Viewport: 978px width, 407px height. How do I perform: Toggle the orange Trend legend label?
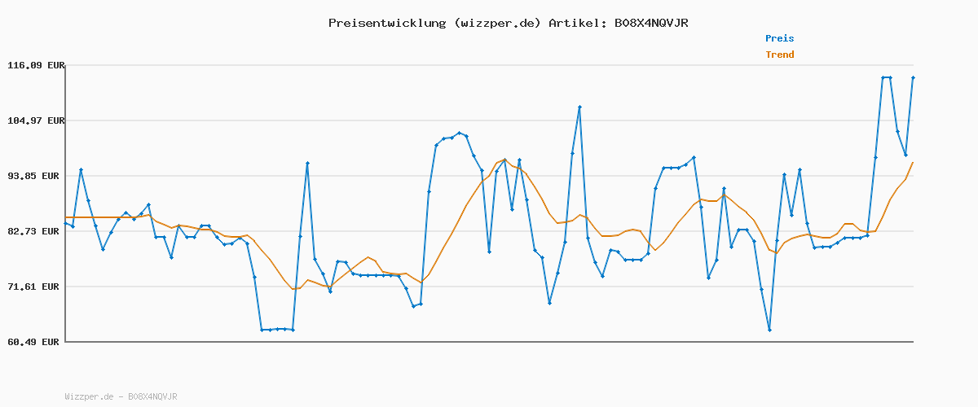(x=779, y=55)
